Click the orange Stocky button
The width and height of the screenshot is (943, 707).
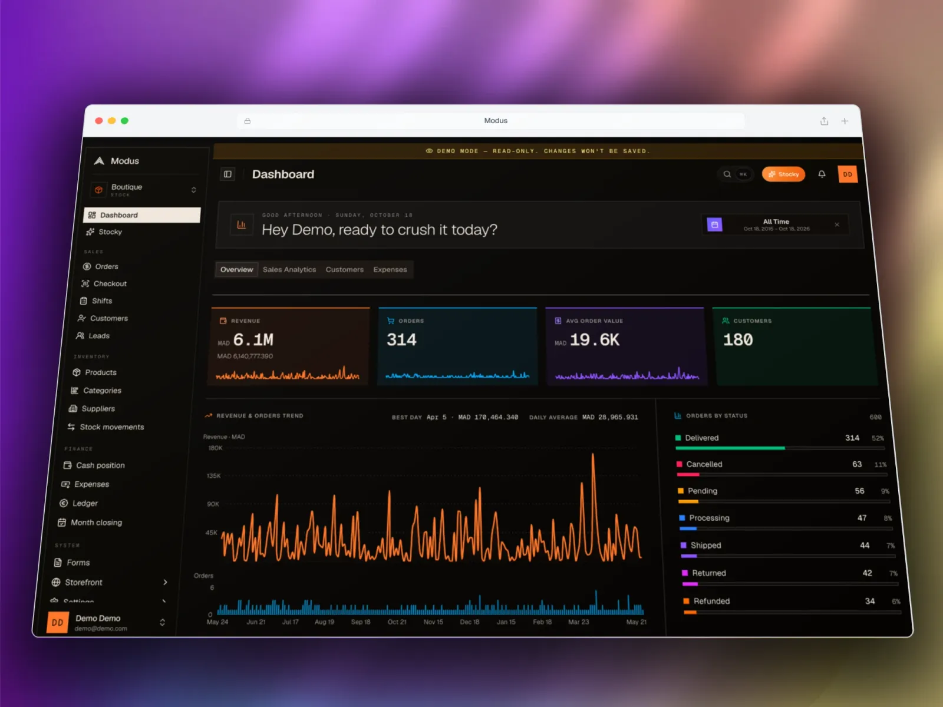(x=783, y=174)
